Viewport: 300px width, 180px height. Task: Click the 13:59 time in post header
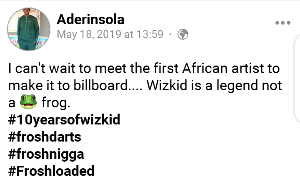coord(150,34)
